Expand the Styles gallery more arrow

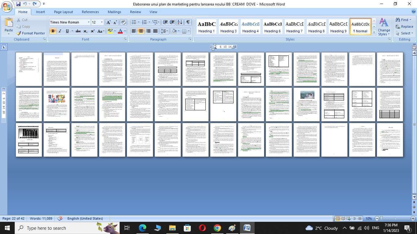(374, 33)
